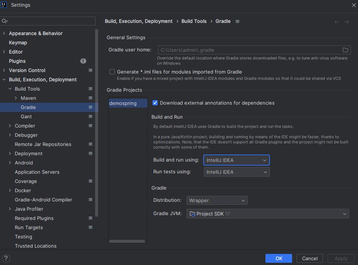Expand the Debugger node
Image resolution: width=358 pixels, height=265 pixels.
tap(10, 135)
